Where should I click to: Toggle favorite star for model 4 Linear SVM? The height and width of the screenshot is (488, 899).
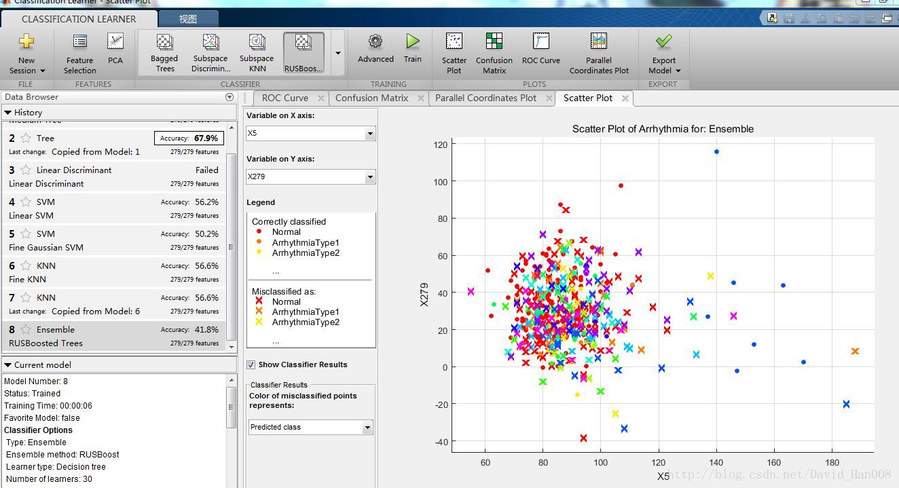(26, 202)
